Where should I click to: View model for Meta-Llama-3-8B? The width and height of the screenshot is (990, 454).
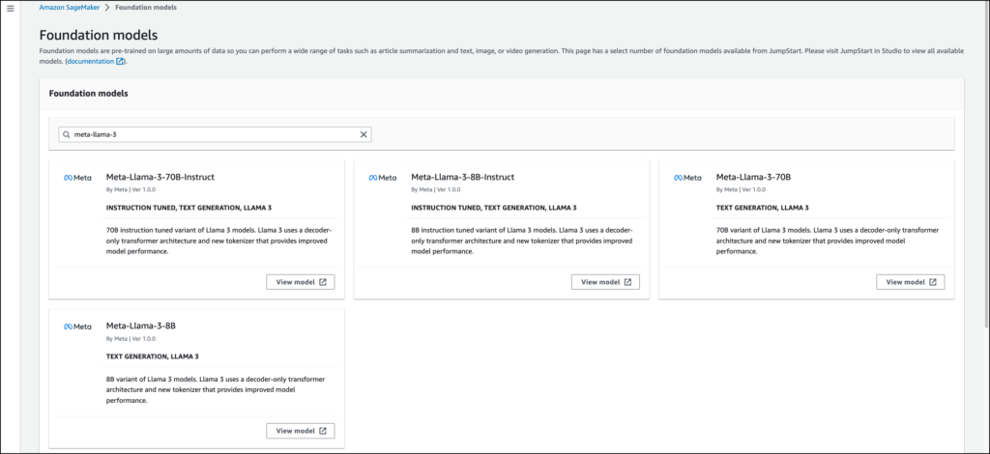301,431
